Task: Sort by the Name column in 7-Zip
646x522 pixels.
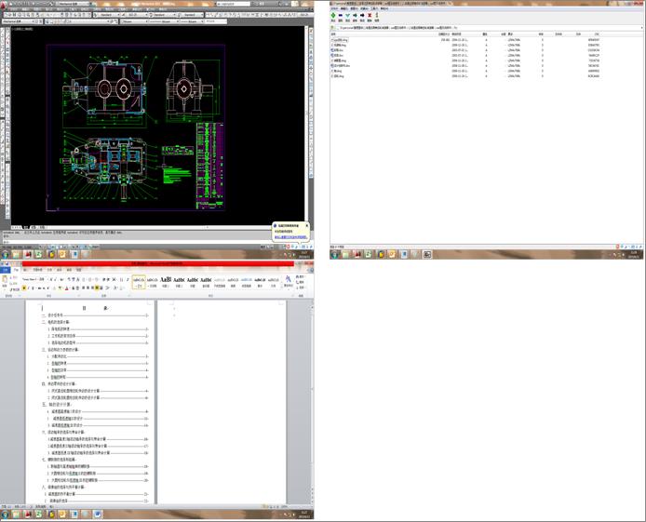Action: [x=384, y=34]
